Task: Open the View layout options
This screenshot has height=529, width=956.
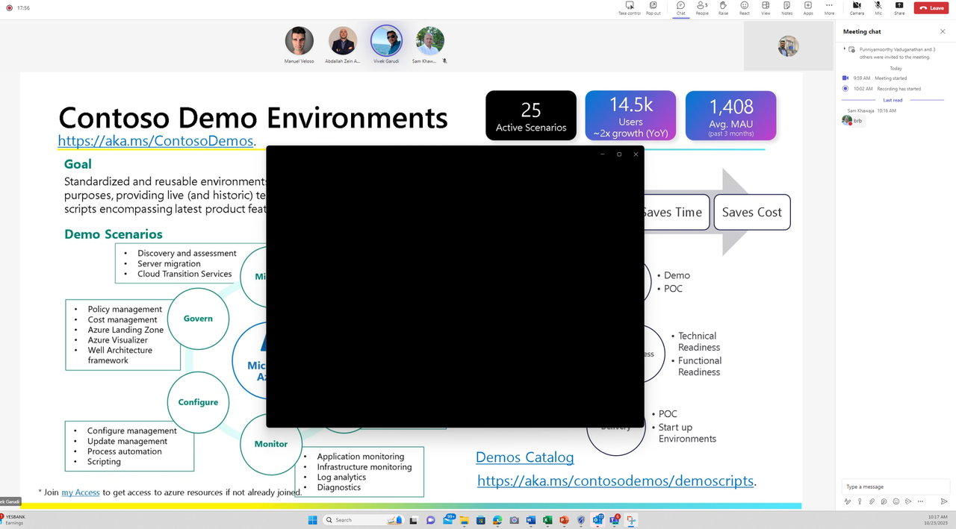Action: pyautogui.click(x=766, y=8)
